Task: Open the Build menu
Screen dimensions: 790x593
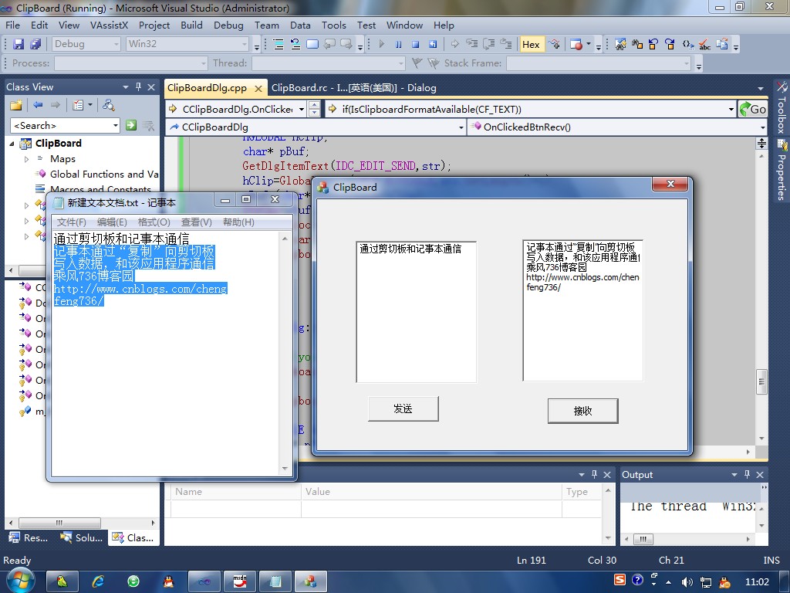Action: pyautogui.click(x=191, y=25)
